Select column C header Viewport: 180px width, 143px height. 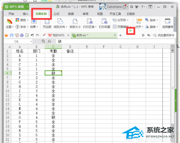point(53,47)
